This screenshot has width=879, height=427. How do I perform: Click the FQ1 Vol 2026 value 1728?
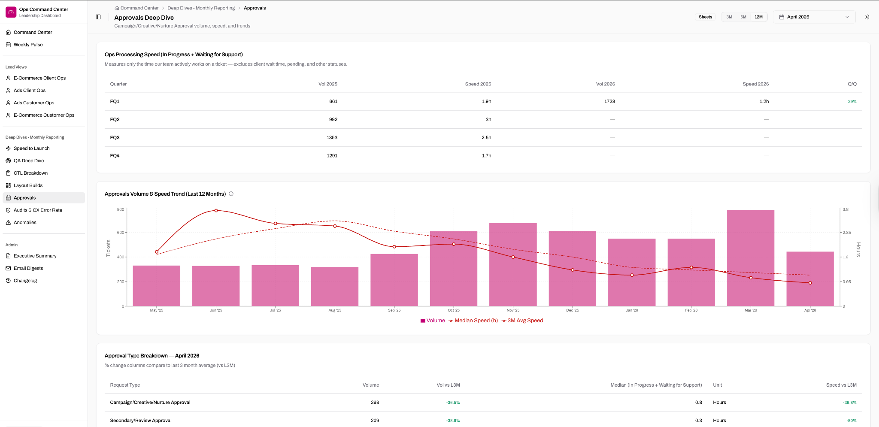[x=609, y=102]
